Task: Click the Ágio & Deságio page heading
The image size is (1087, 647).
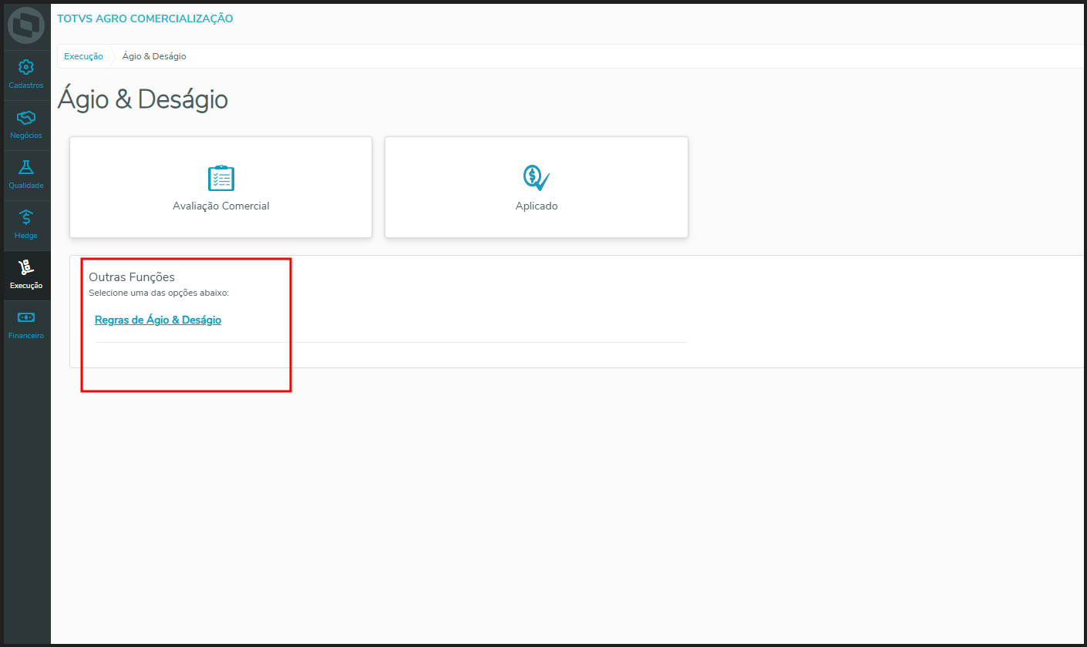Action: [143, 99]
